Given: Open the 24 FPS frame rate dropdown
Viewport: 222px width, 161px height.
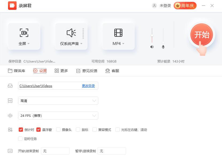Looking at the screenshot, I should pyautogui.click(x=58, y=115).
